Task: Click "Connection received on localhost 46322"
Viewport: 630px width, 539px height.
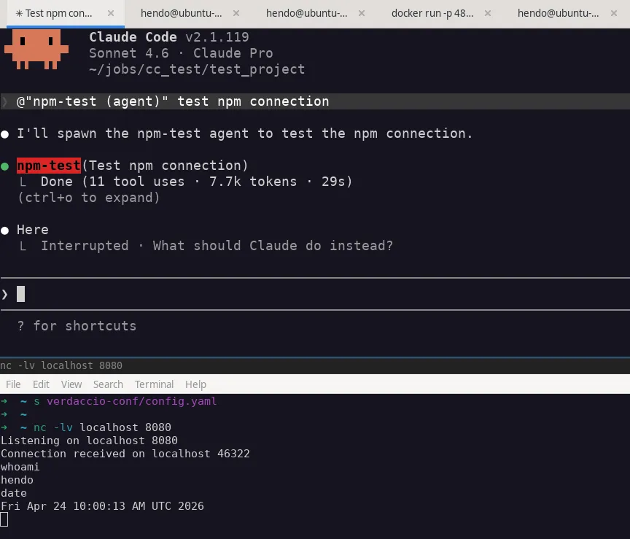Action: point(125,454)
